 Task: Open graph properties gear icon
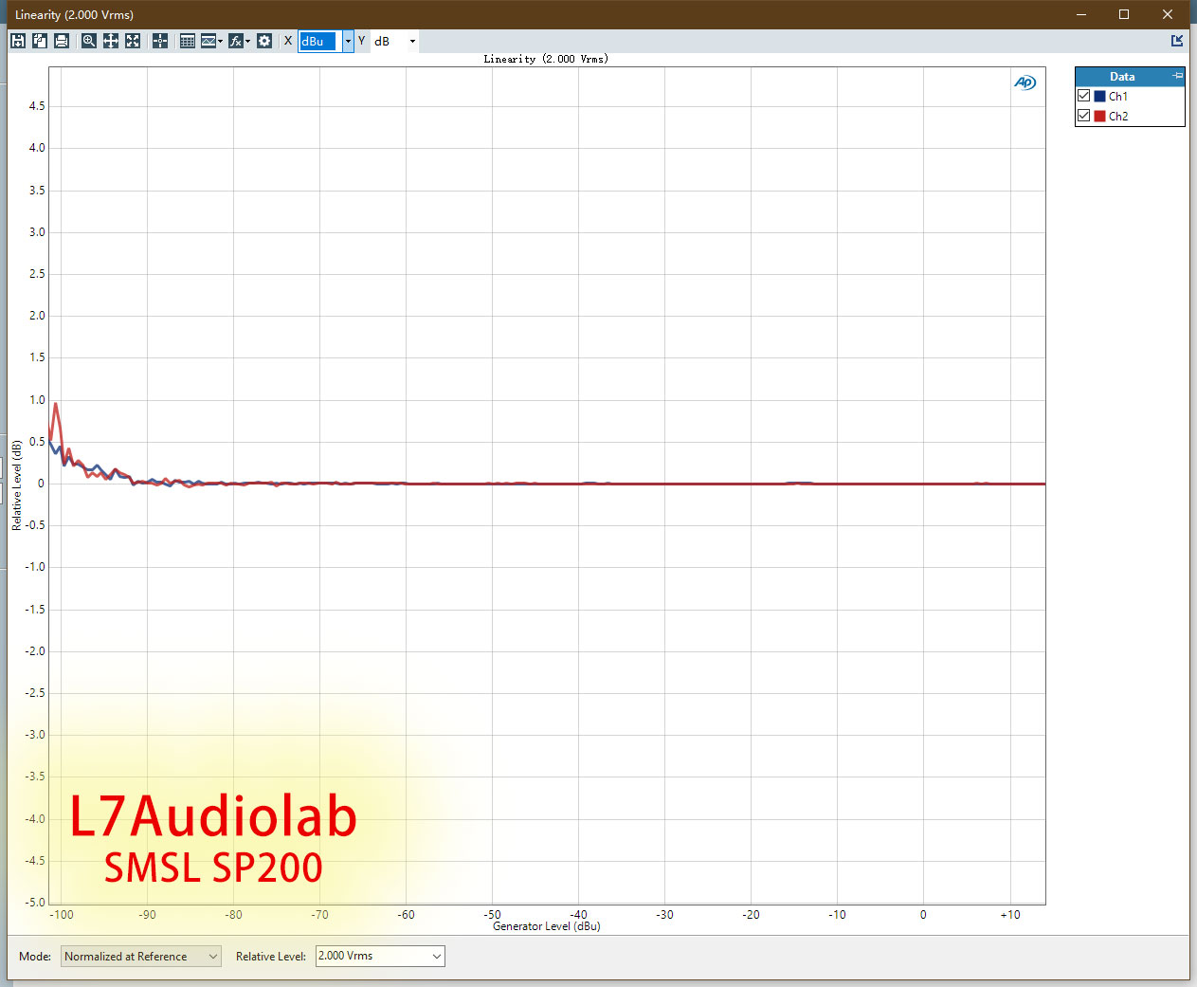264,41
